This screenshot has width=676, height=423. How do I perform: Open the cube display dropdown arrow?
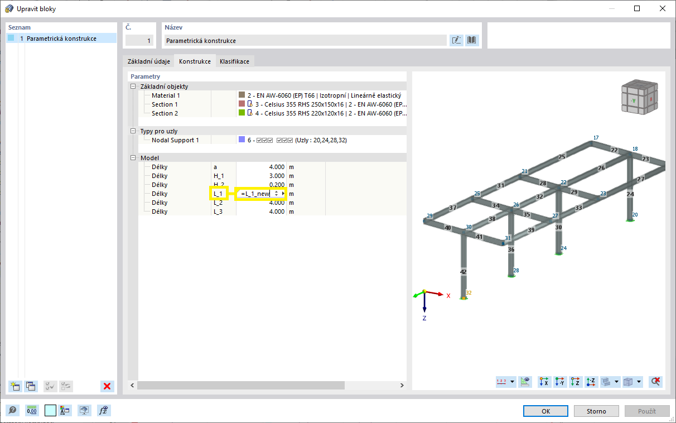tap(639, 382)
